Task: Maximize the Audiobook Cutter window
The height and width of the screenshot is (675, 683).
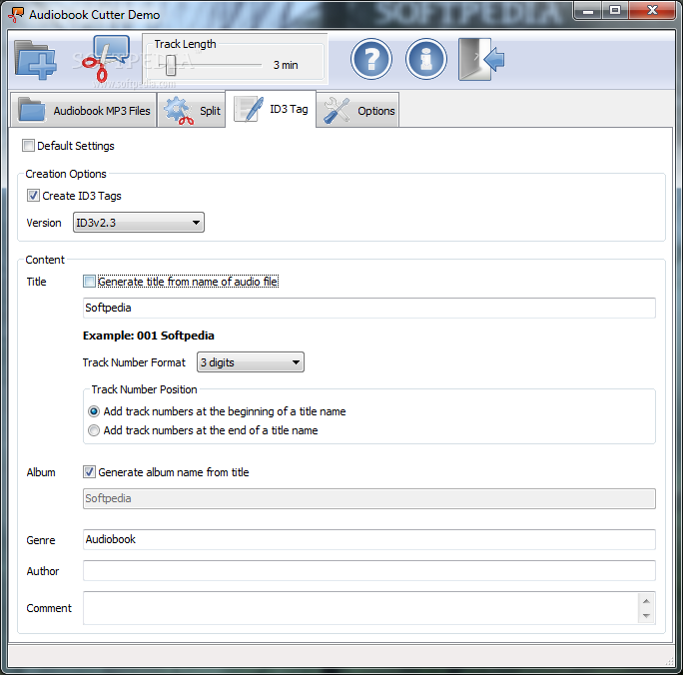Action: 615,10
